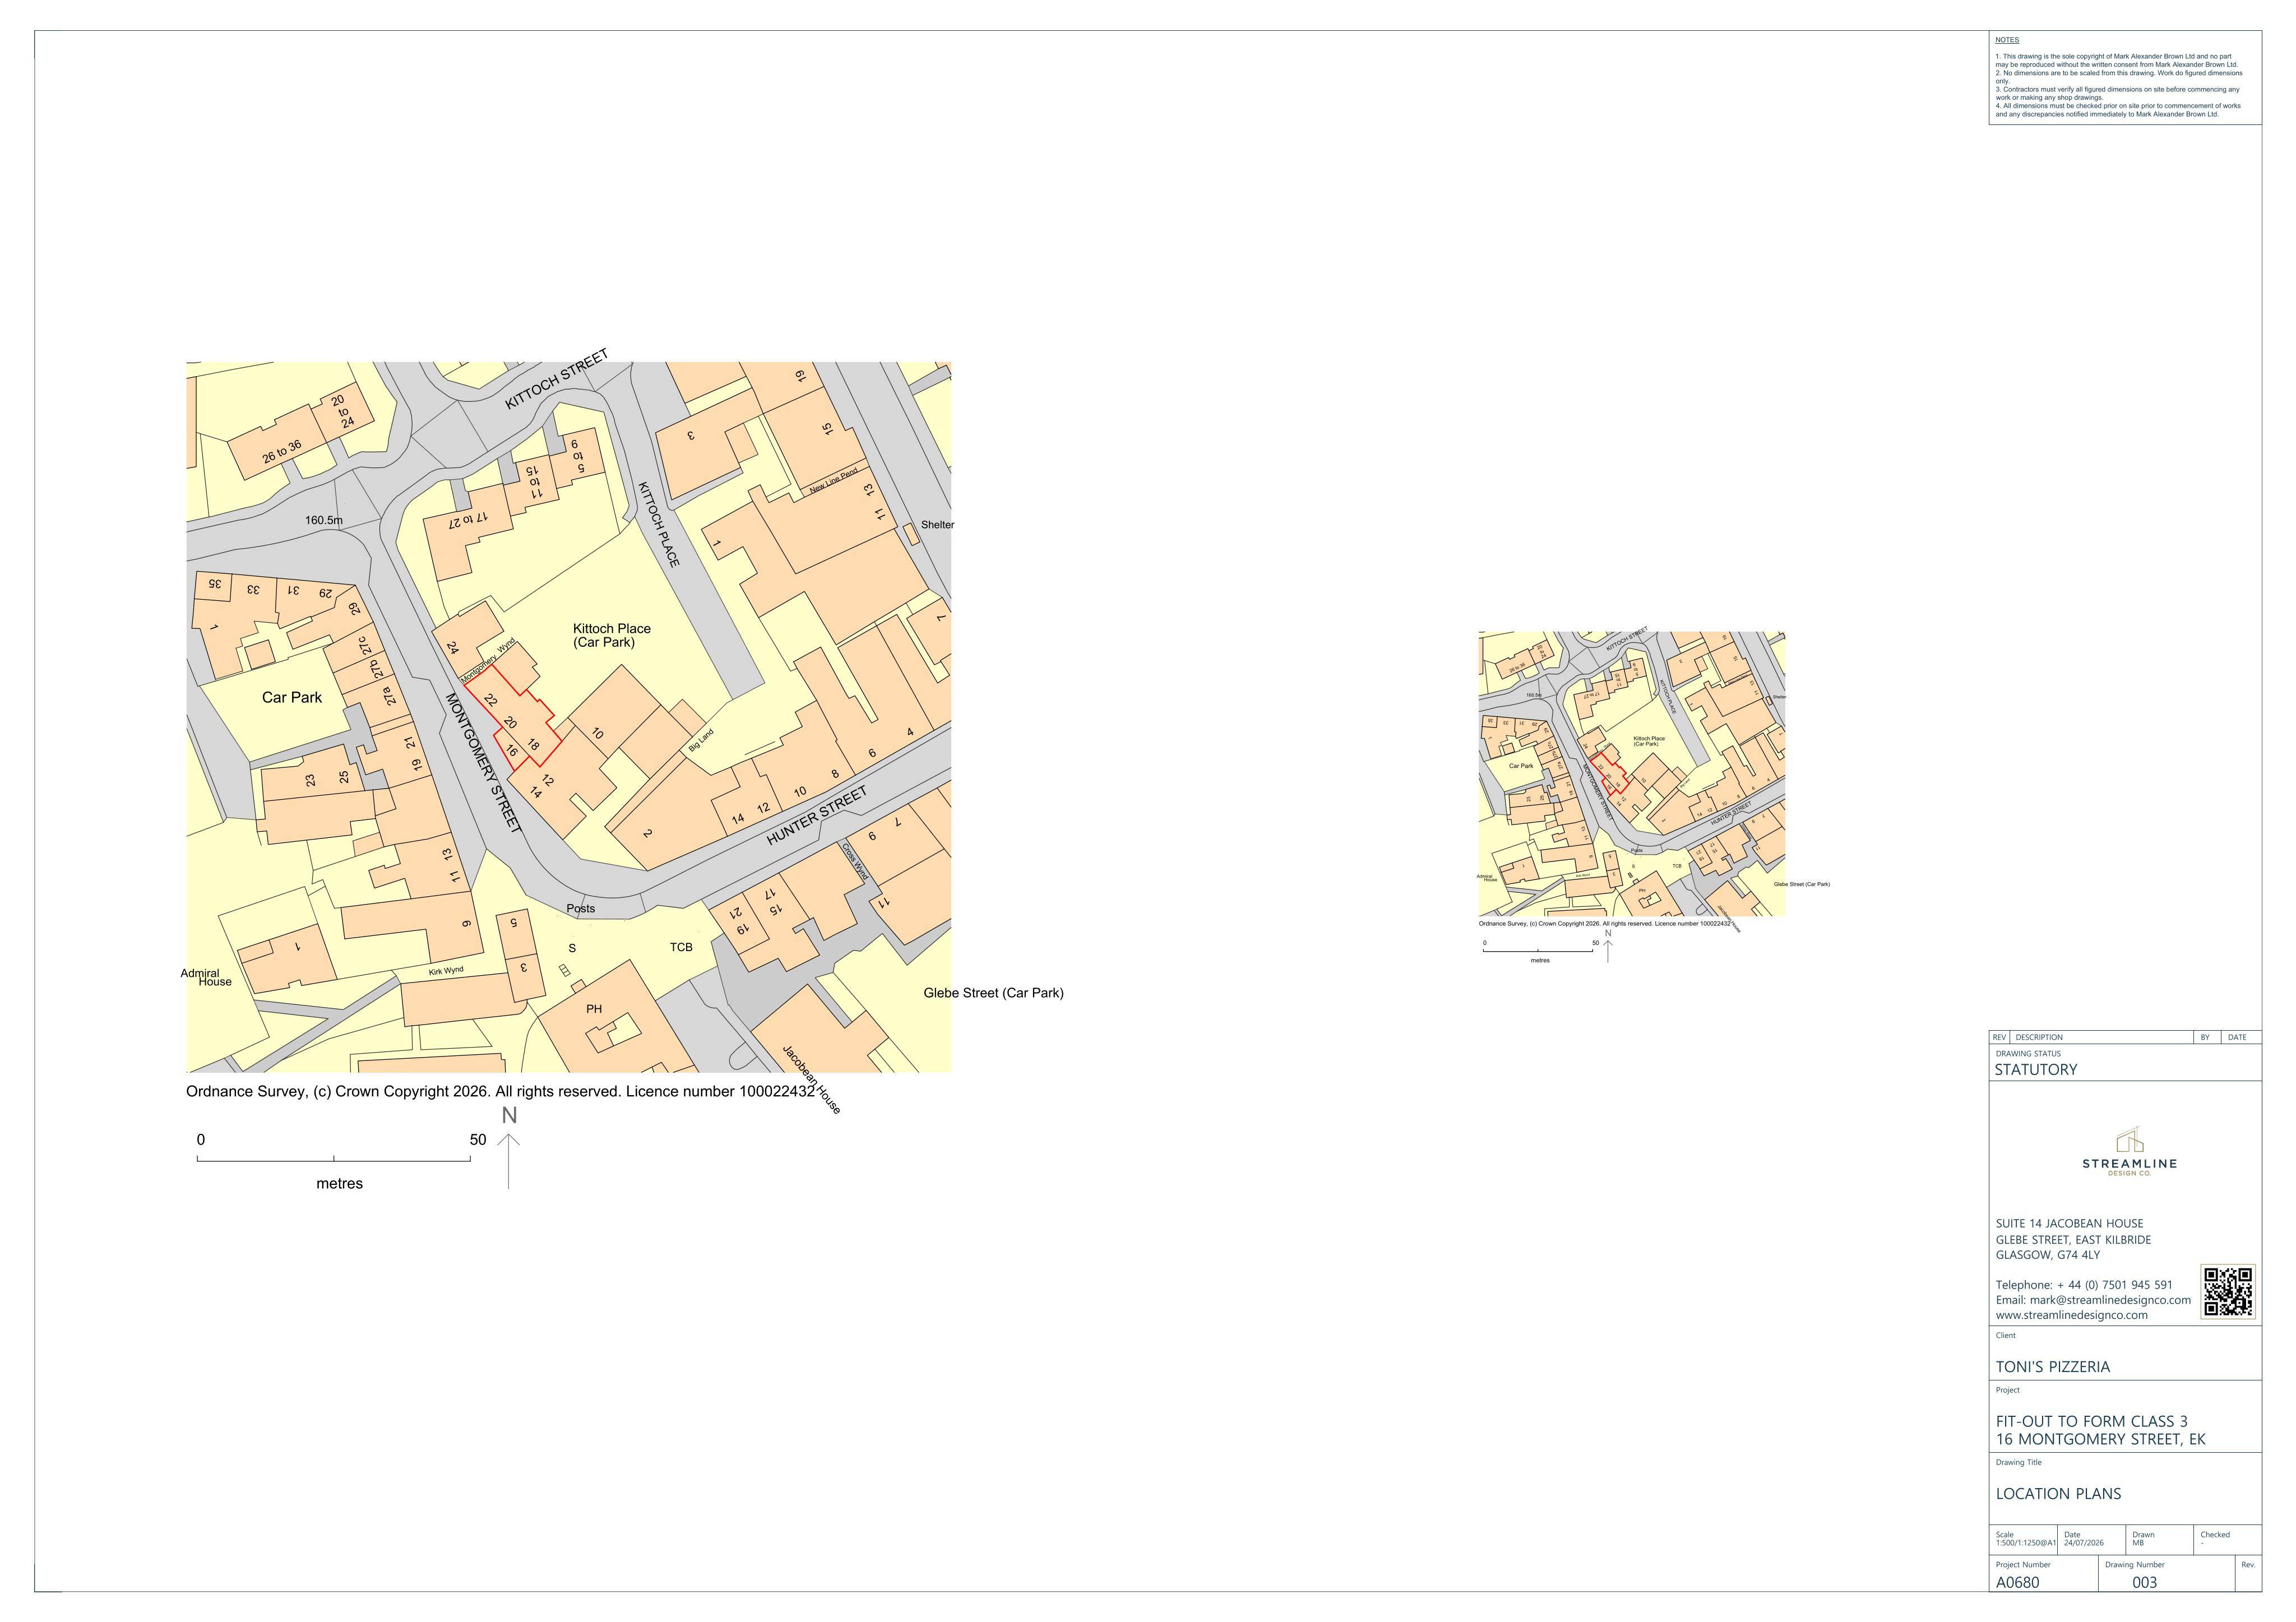2296x1622 pixels.
Task: Click the HUNTER STREET label on large map
Action: pyautogui.click(x=817, y=816)
